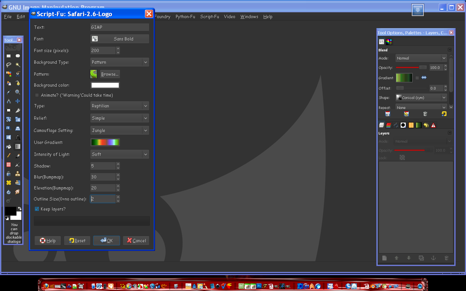
Task: Choose the Paintbrush tool
Action: [x=18, y=156]
